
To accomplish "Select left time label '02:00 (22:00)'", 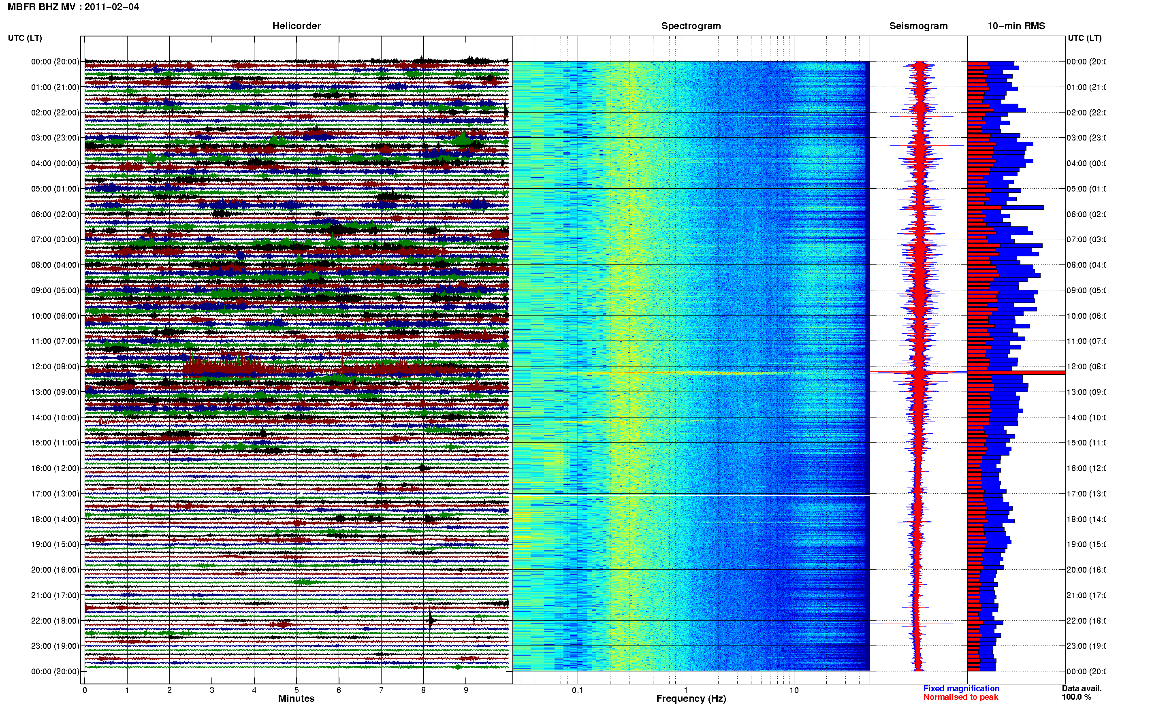I will 55,113.
